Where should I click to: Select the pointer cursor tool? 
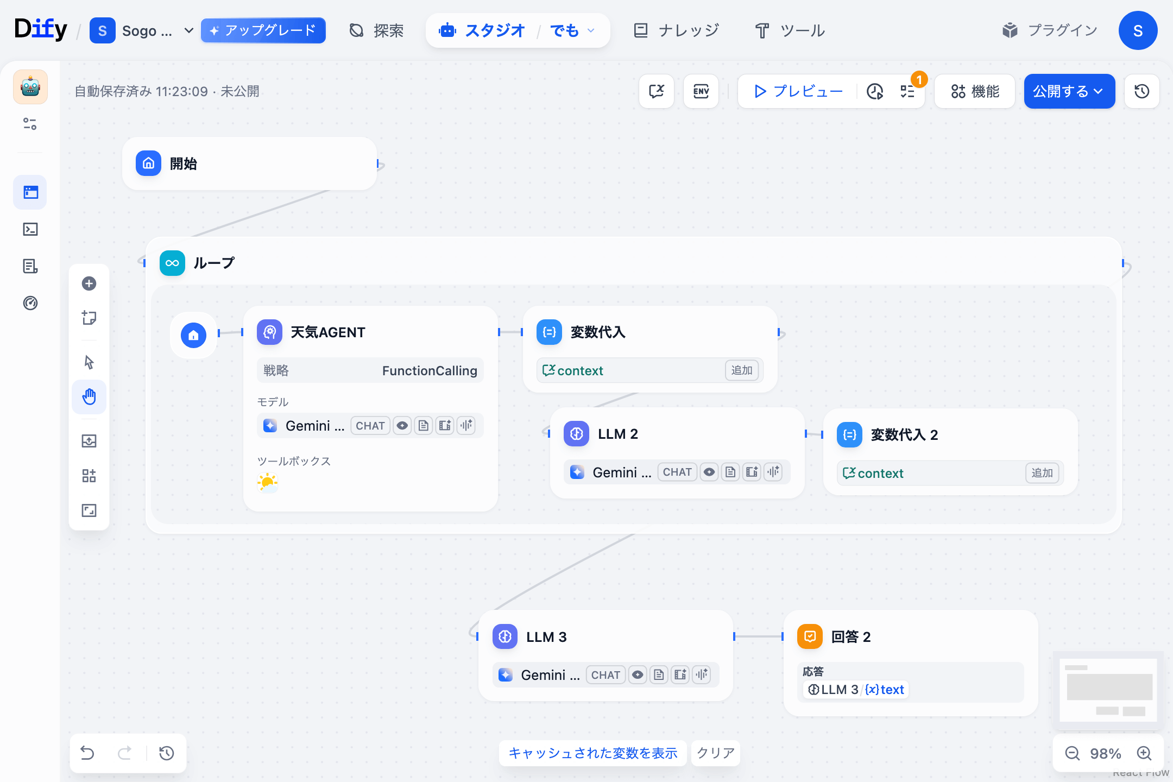[x=89, y=362]
